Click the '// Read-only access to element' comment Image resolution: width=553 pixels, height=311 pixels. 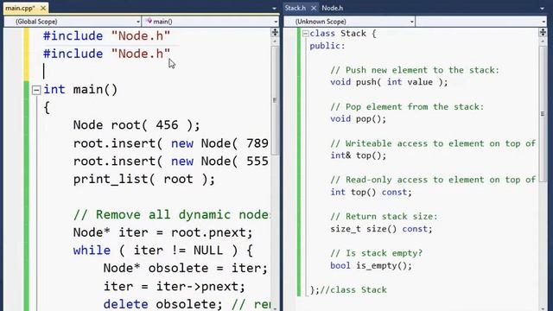click(x=433, y=180)
